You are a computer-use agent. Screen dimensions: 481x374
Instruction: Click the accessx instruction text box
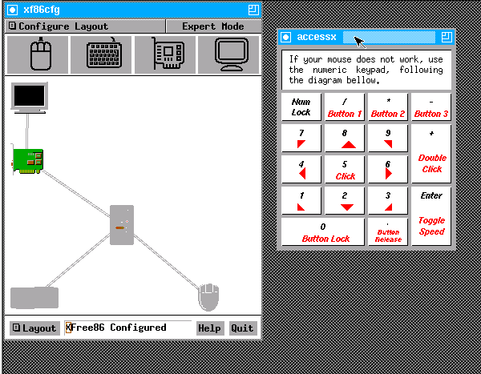point(366,70)
